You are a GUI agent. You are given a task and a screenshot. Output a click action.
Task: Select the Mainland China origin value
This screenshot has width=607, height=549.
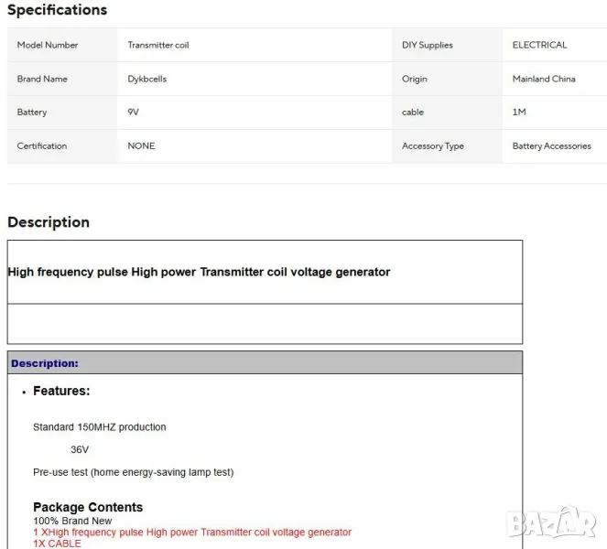544,79
